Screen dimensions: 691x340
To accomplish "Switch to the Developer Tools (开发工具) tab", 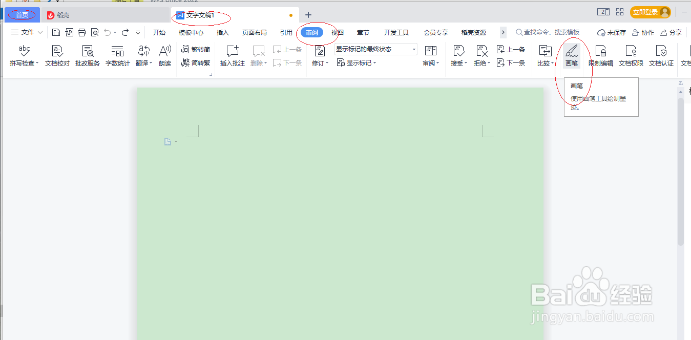I will click(396, 32).
